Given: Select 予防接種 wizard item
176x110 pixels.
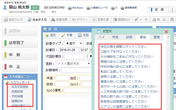Looking at the screenshot, I should tap(17, 96).
